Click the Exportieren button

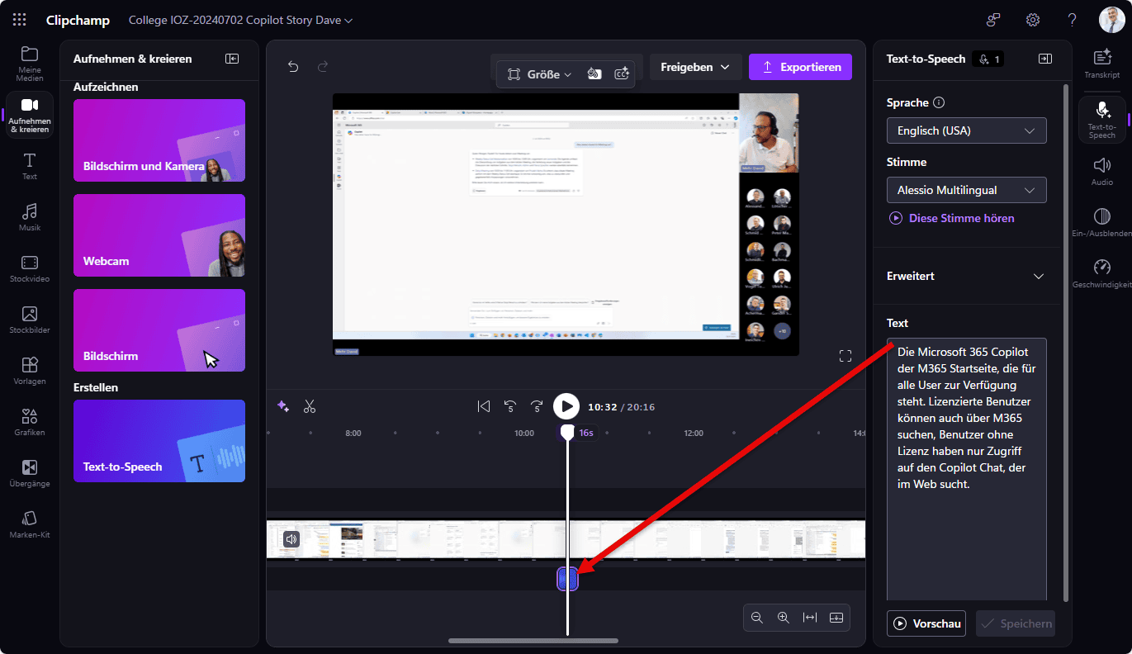pyautogui.click(x=800, y=67)
